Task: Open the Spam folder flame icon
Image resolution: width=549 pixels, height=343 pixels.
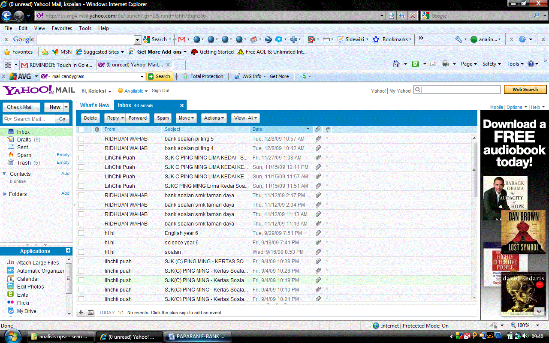Action: (x=11, y=155)
